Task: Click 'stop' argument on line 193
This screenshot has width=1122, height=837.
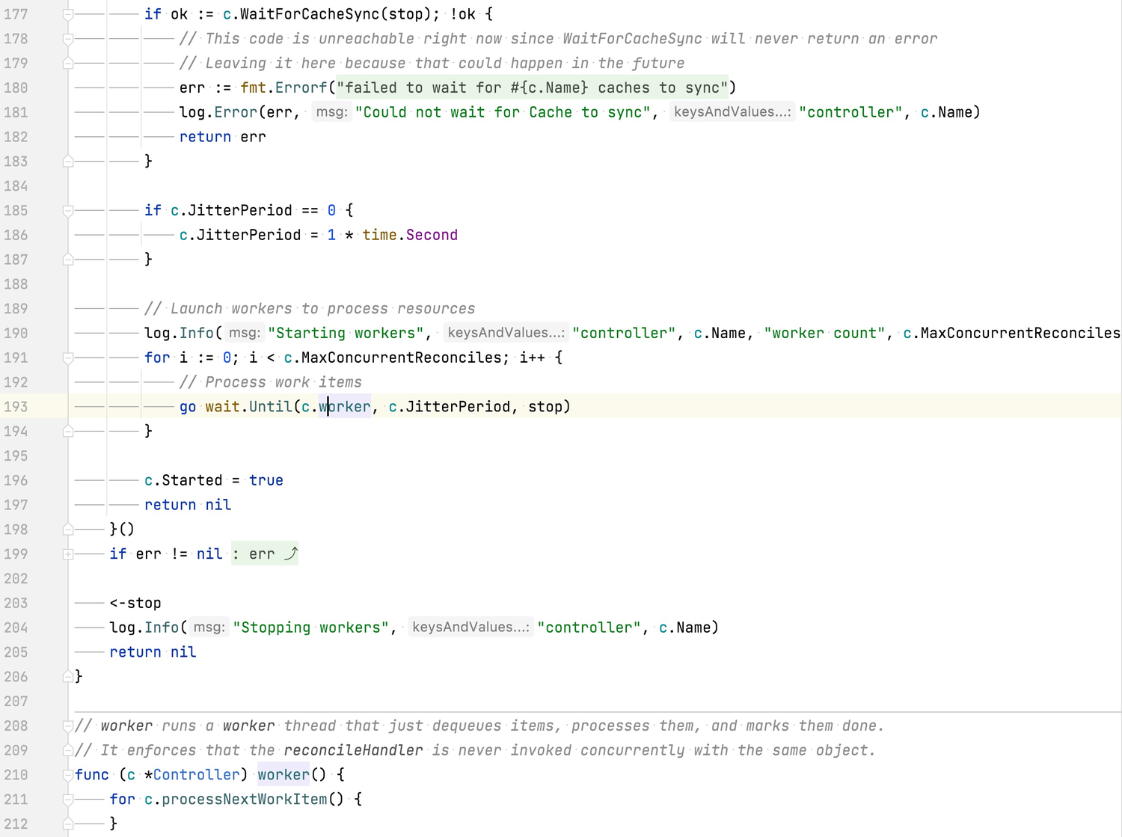Action: [545, 407]
